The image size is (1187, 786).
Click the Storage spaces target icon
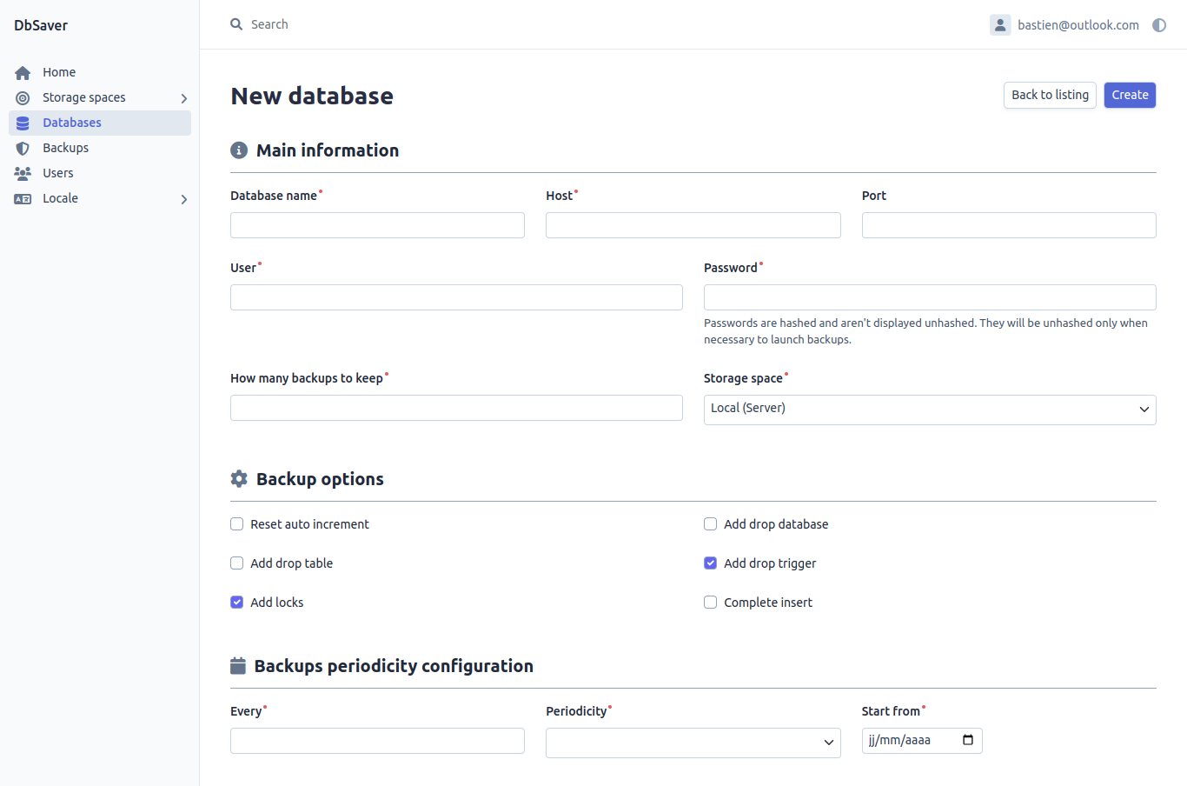click(x=23, y=98)
